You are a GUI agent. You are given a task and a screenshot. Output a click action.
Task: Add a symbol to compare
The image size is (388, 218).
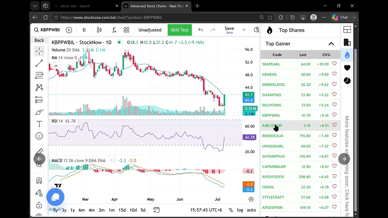point(69,30)
